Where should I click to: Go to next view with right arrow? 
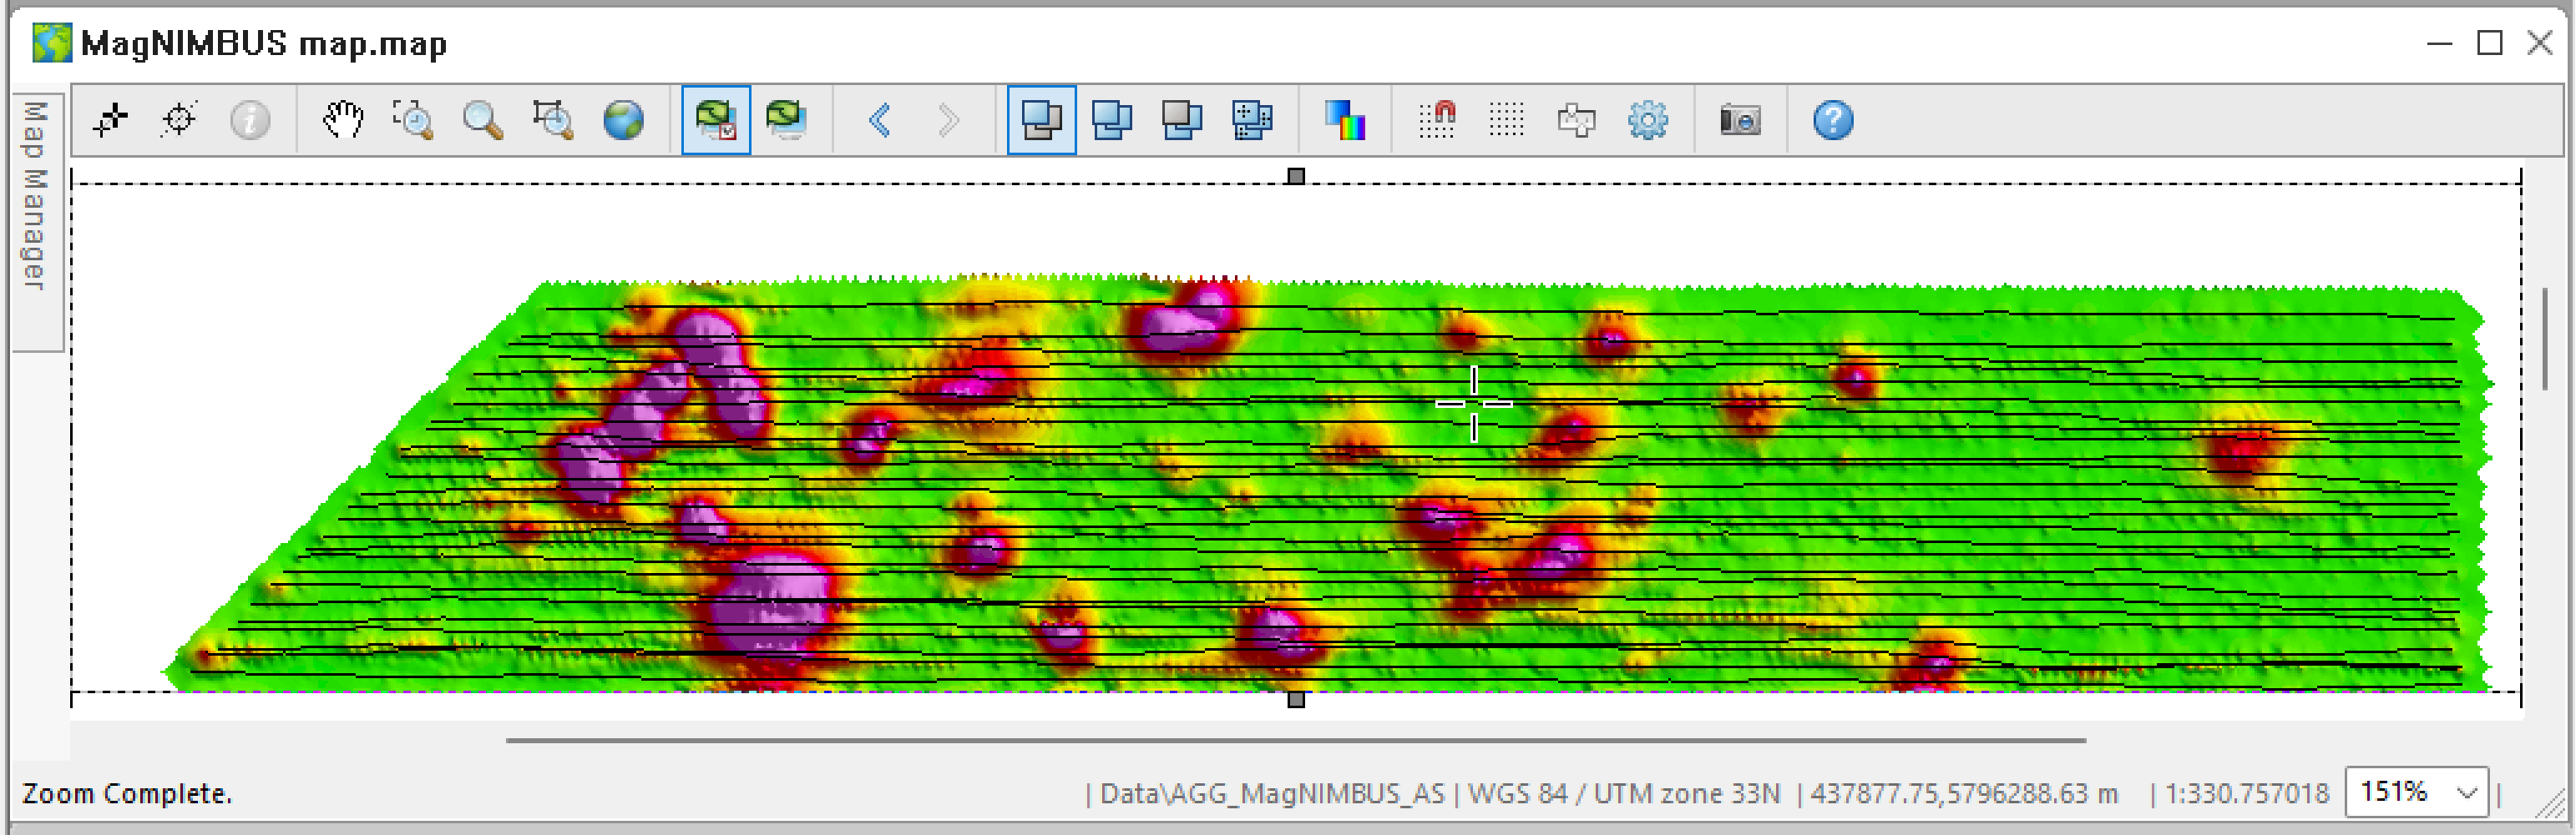tap(949, 120)
